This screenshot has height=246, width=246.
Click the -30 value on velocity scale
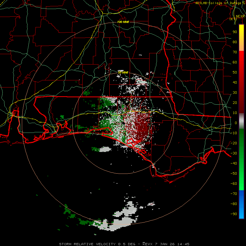coord(234,153)
